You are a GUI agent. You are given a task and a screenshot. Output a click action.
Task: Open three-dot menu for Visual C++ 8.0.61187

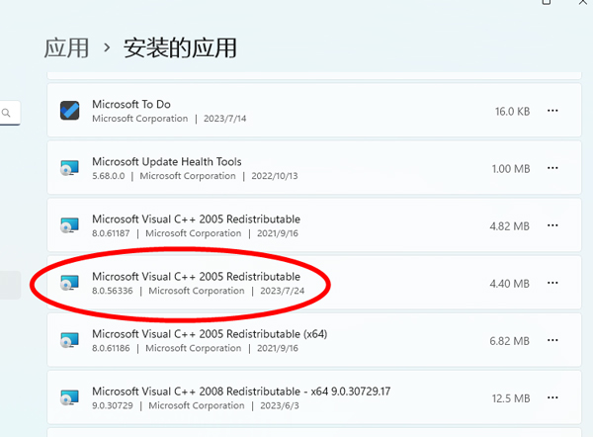click(x=552, y=226)
